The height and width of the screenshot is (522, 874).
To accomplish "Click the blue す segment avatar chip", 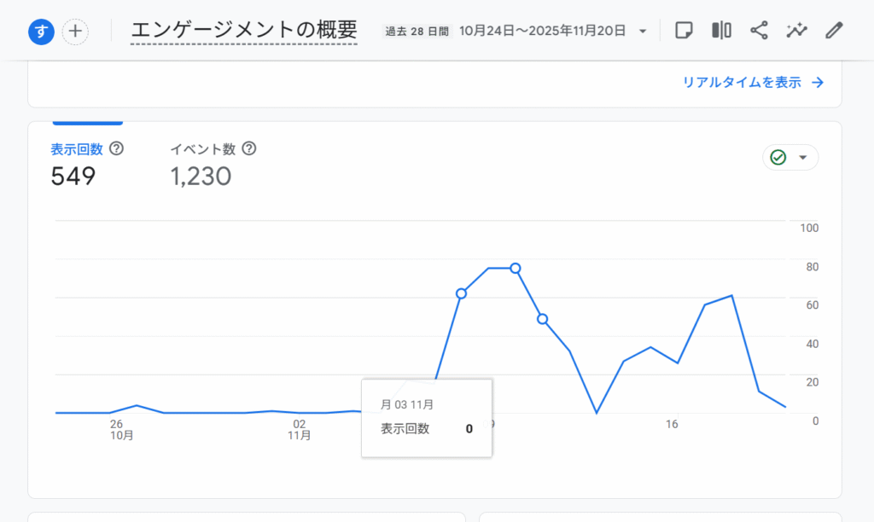I will (41, 32).
